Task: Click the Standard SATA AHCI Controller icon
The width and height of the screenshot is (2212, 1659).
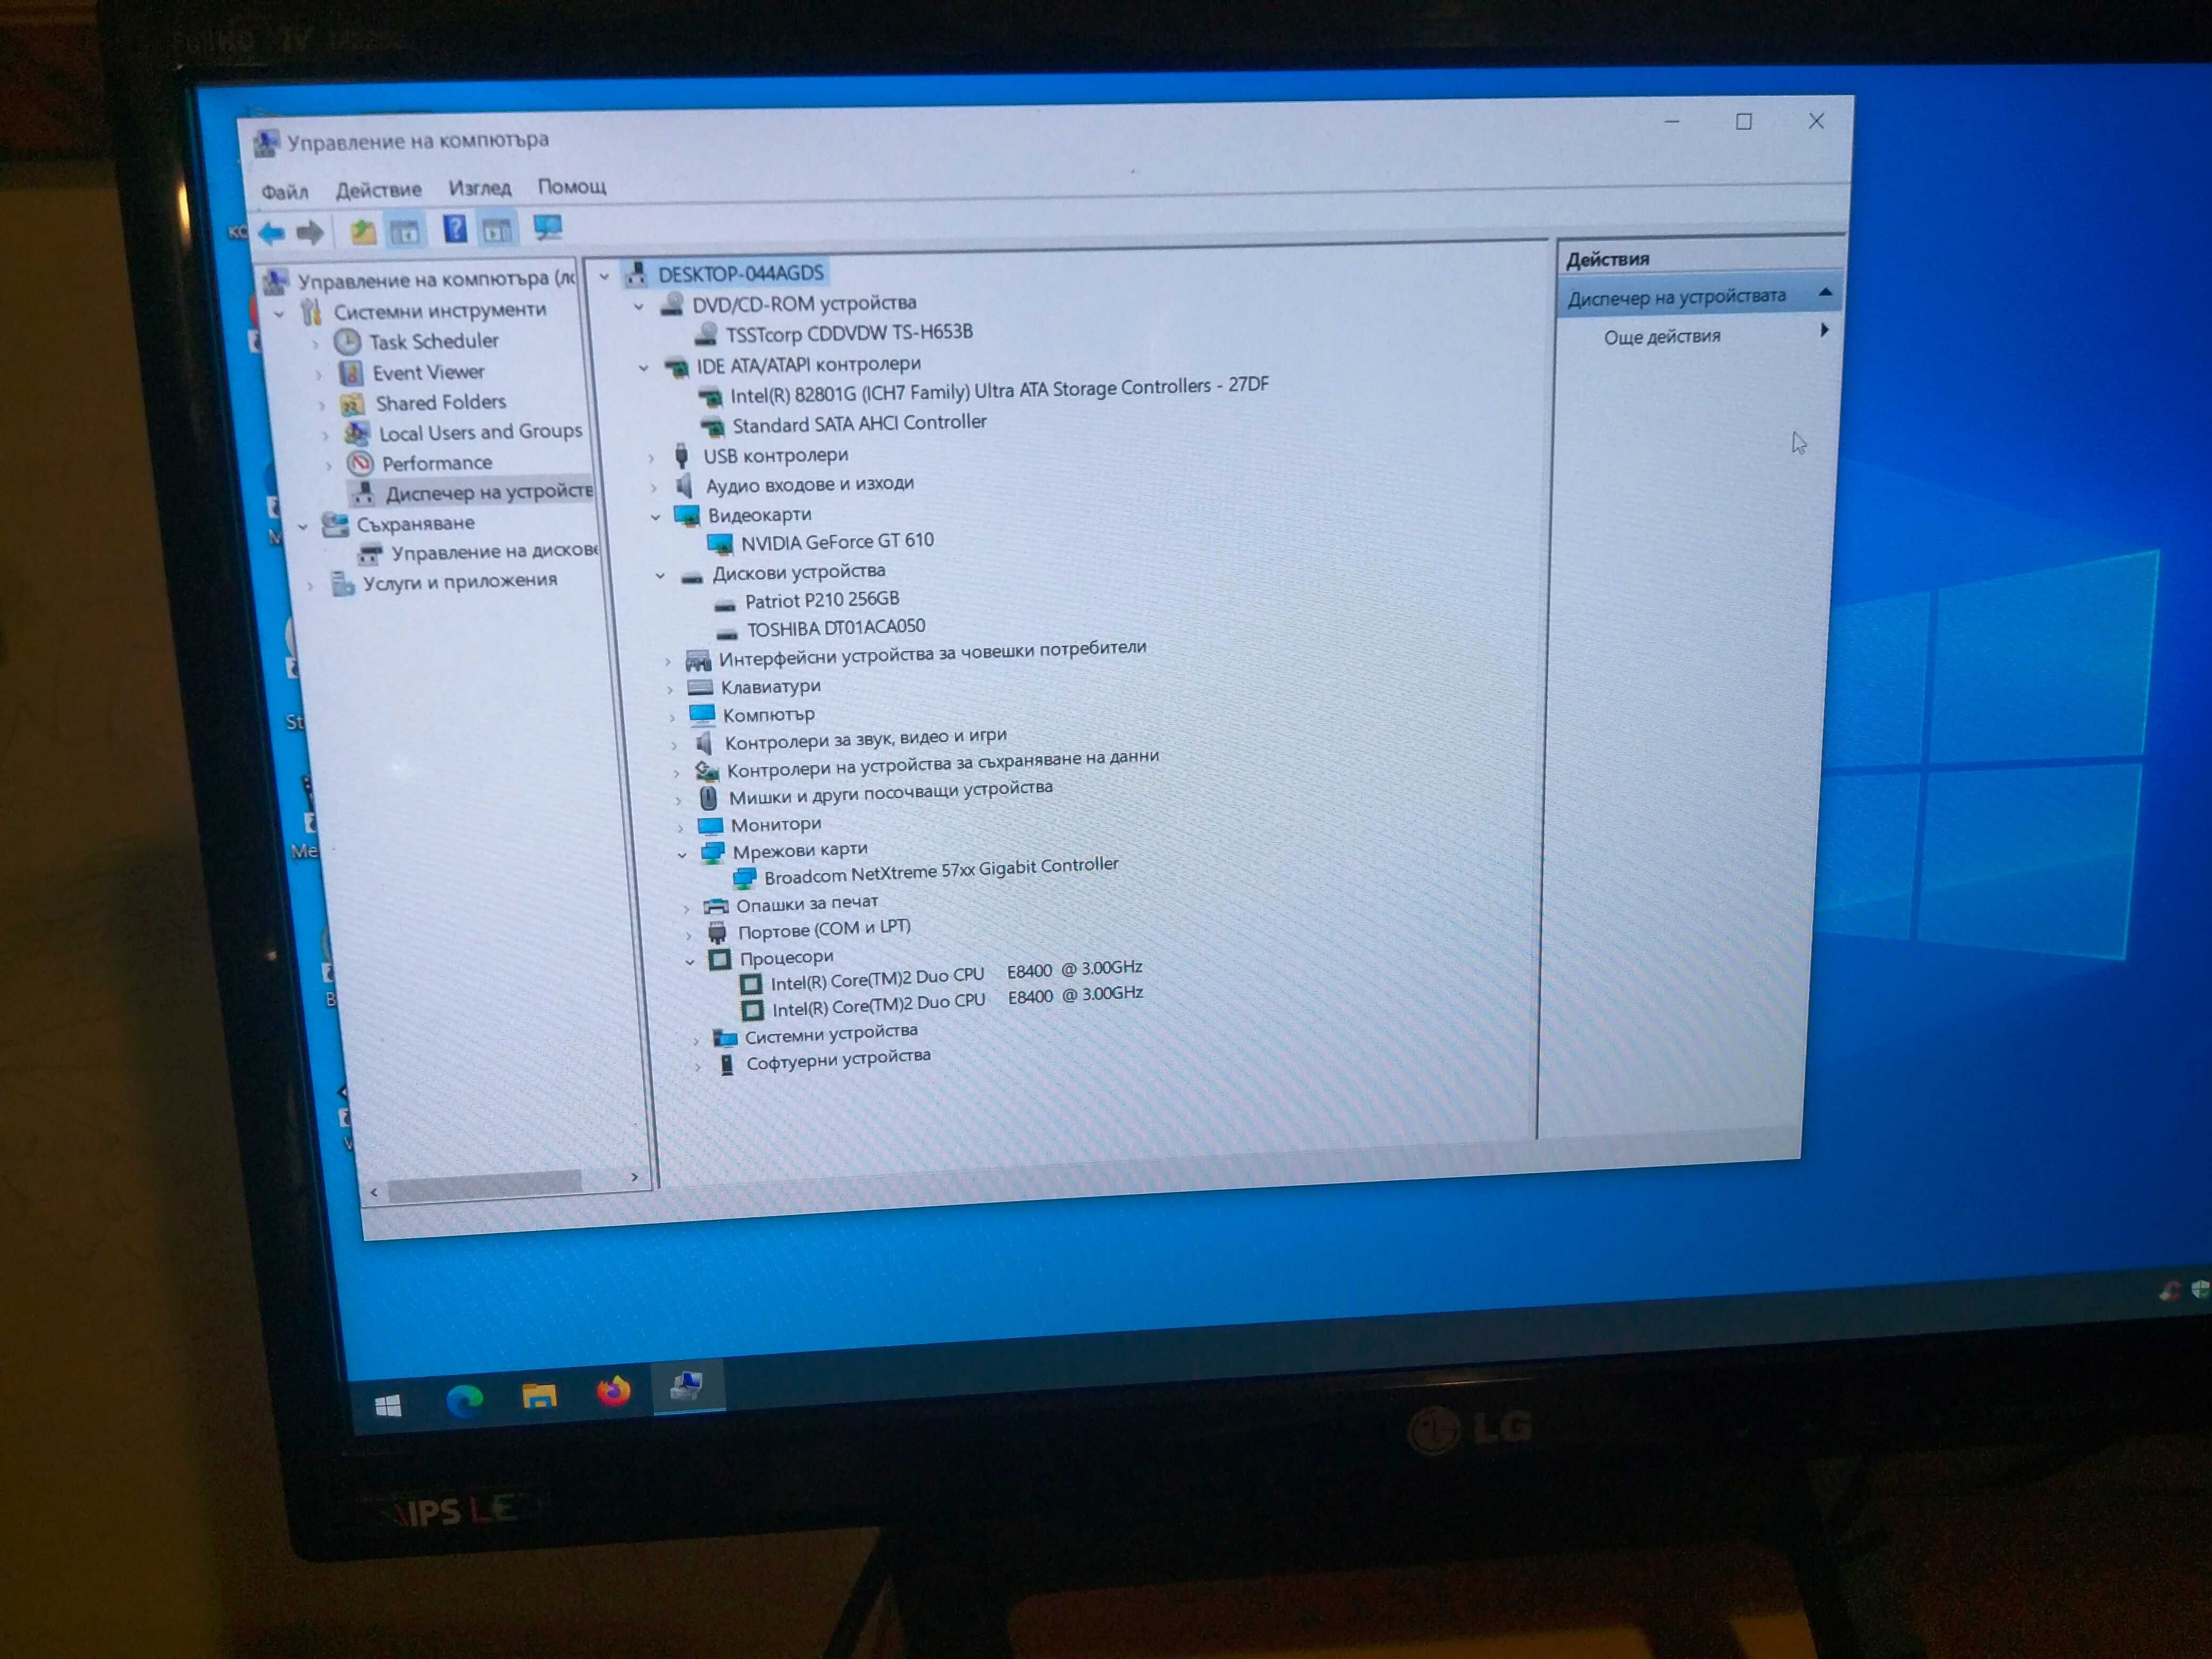Action: point(713,427)
